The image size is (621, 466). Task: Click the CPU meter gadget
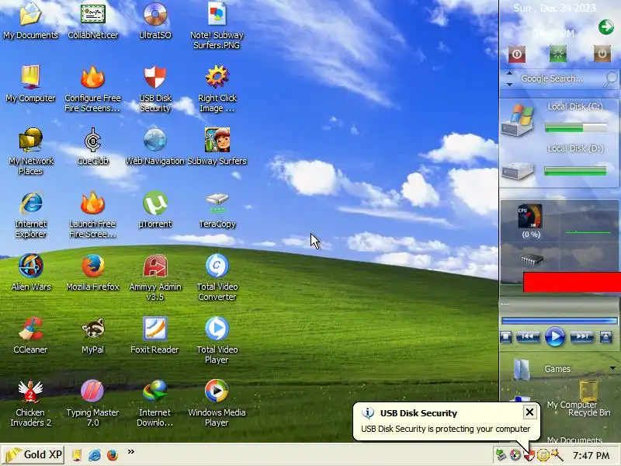point(530,217)
